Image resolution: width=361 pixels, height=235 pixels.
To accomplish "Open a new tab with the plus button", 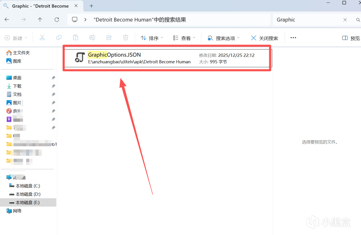I will coord(91,6).
